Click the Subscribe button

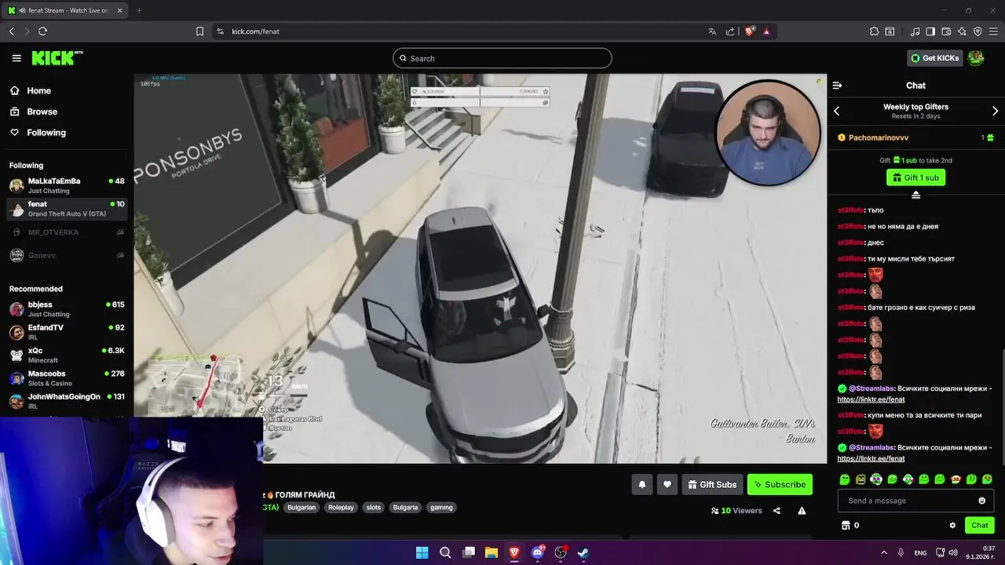[780, 484]
